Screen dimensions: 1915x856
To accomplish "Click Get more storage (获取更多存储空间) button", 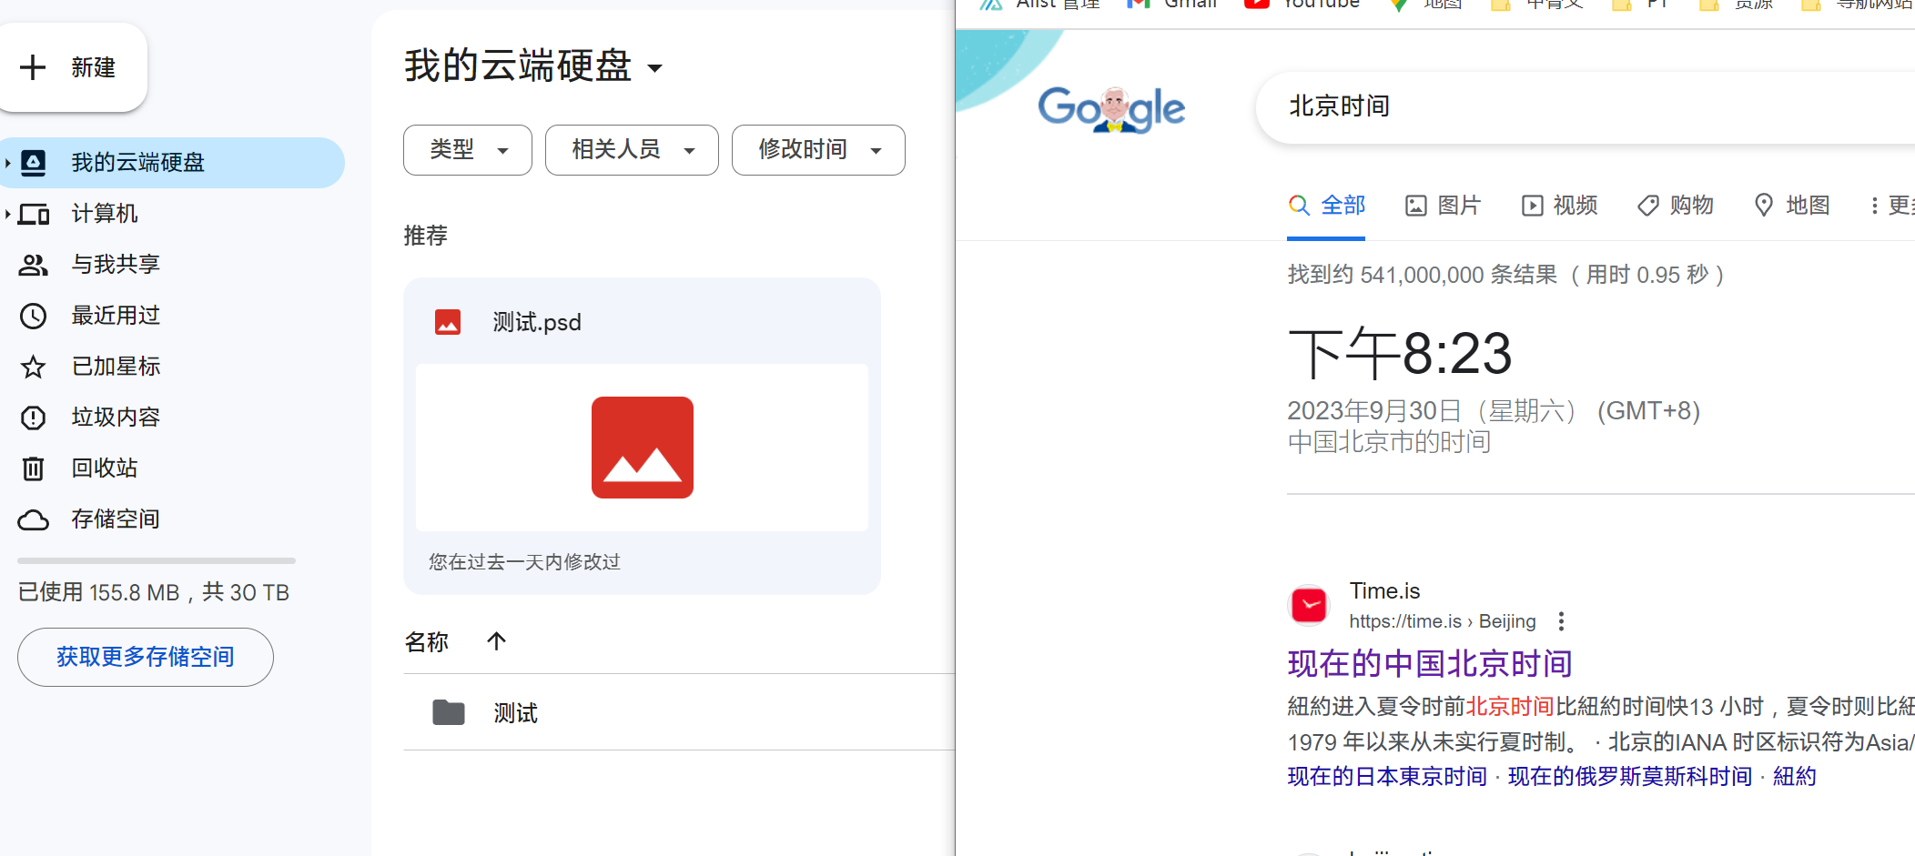I will [x=146, y=657].
